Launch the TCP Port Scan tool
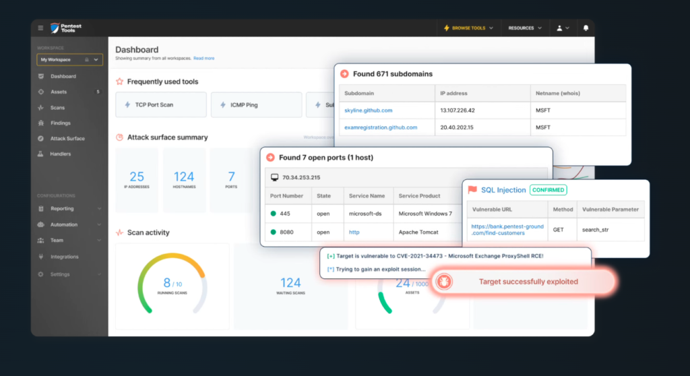 click(160, 105)
